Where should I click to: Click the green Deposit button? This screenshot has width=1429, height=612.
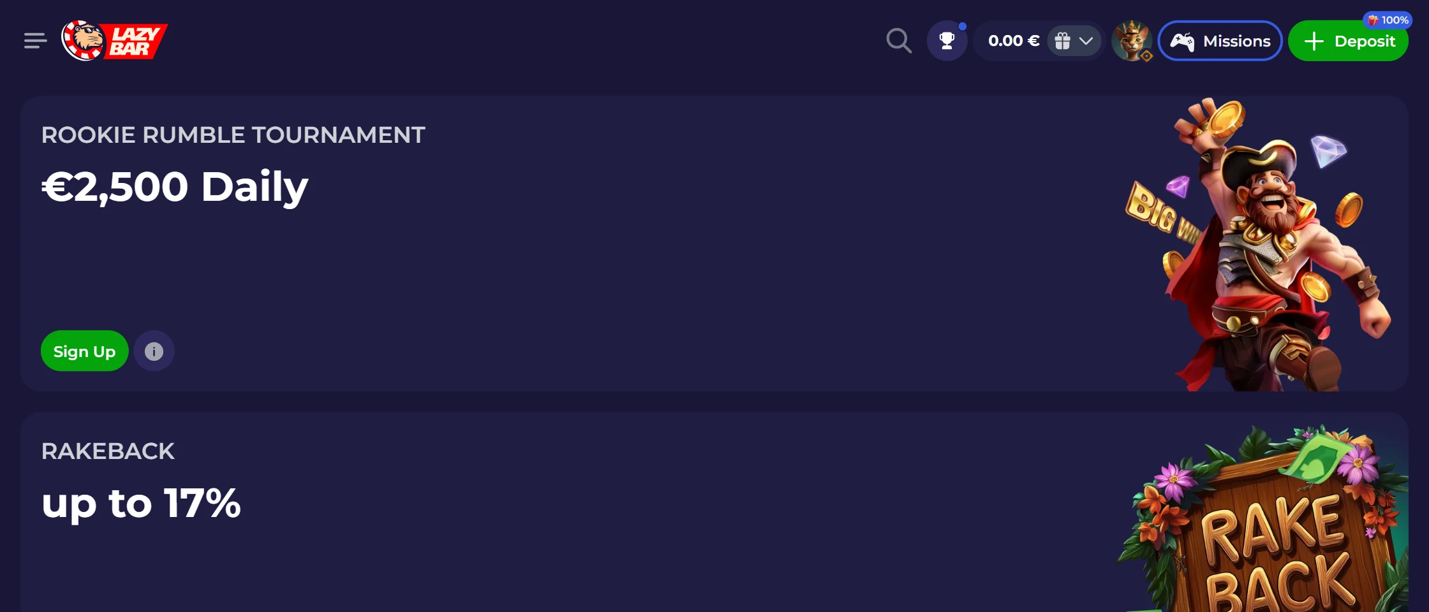click(1348, 42)
